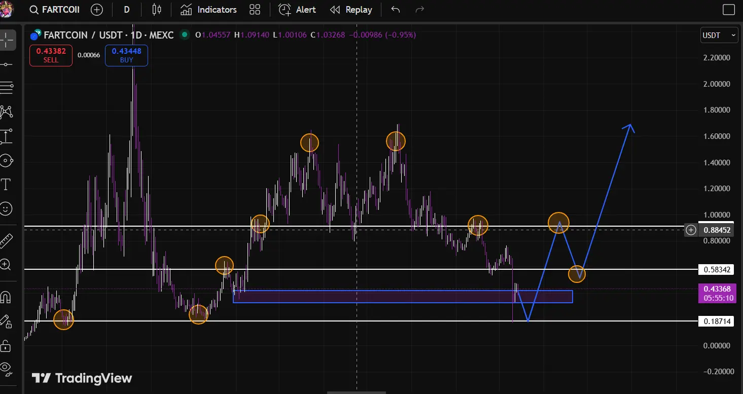
Task: Activate the zoom in tool
Action: click(x=6, y=264)
